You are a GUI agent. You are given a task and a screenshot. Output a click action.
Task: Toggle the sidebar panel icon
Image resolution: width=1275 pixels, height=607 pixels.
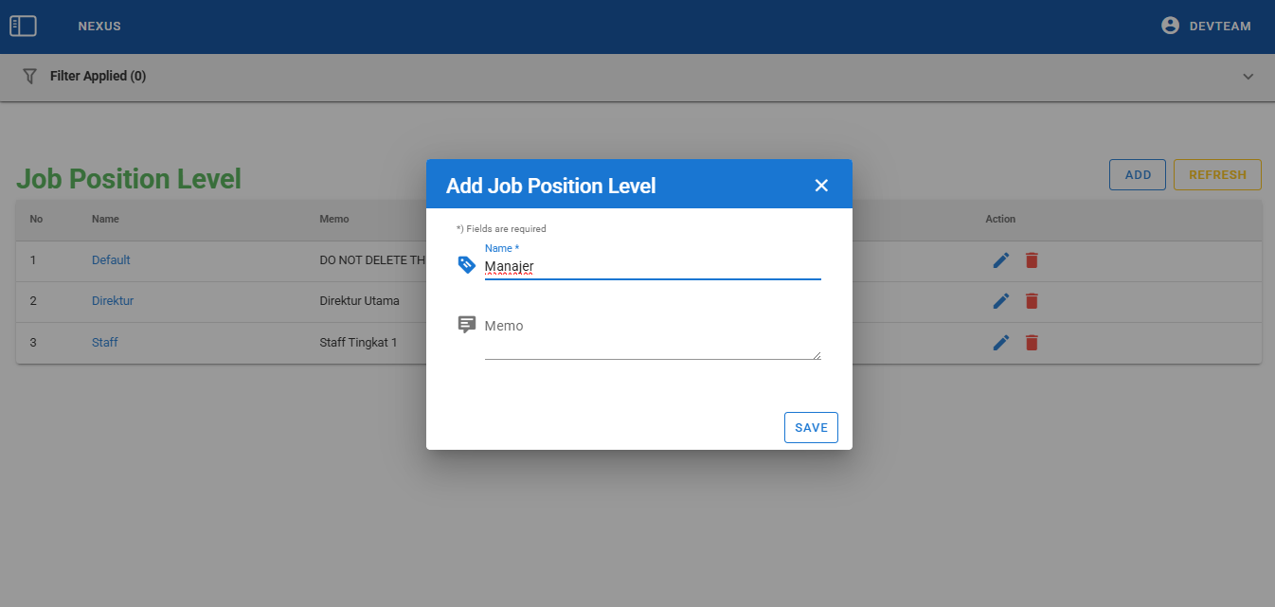[x=23, y=27]
